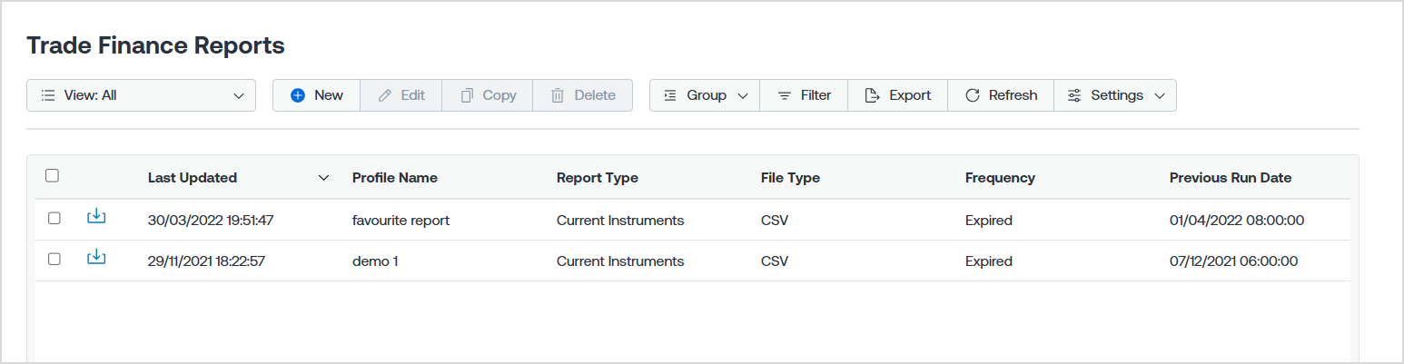Click CSV in the favourite report row
This screenshot has width=1404, height=364.
[x=775, y=220]
